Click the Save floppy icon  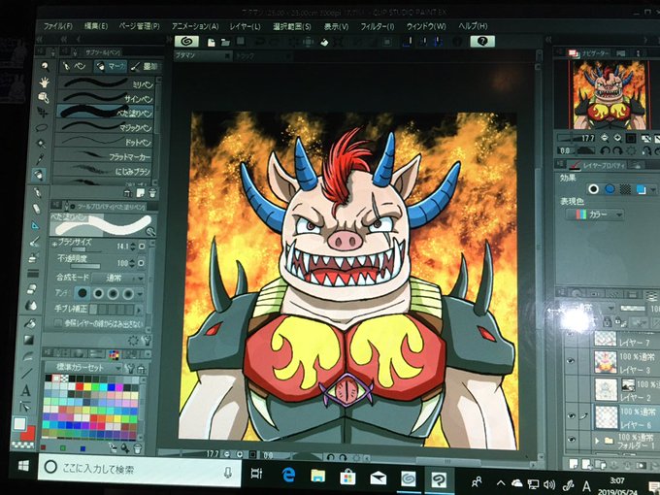(x=241, y=41)
